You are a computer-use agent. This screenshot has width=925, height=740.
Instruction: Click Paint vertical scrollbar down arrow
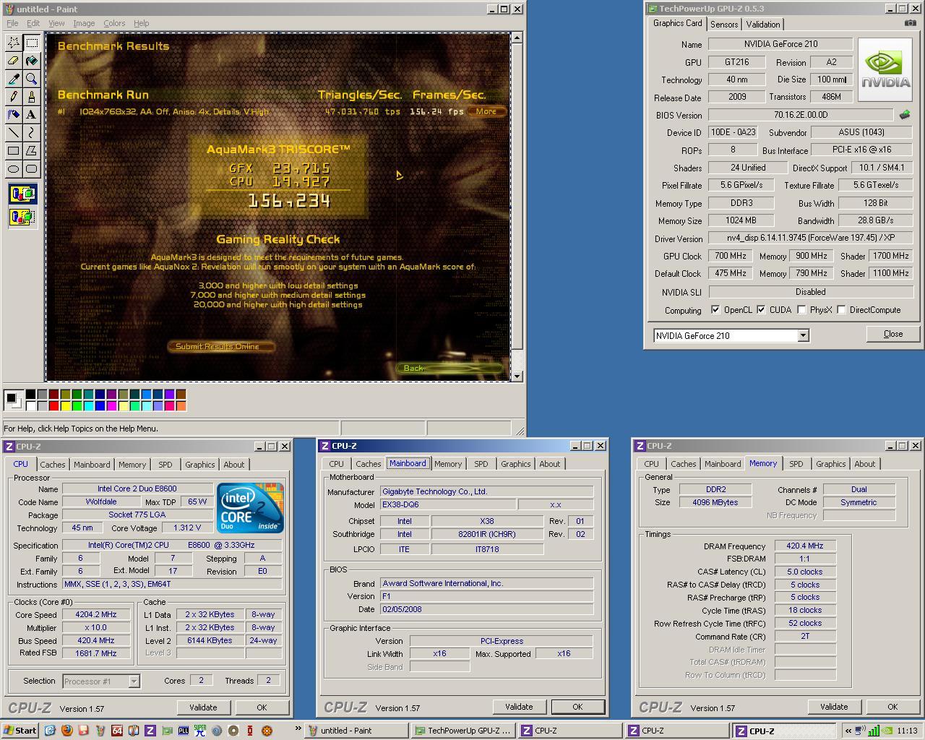[x=516, y=376]
